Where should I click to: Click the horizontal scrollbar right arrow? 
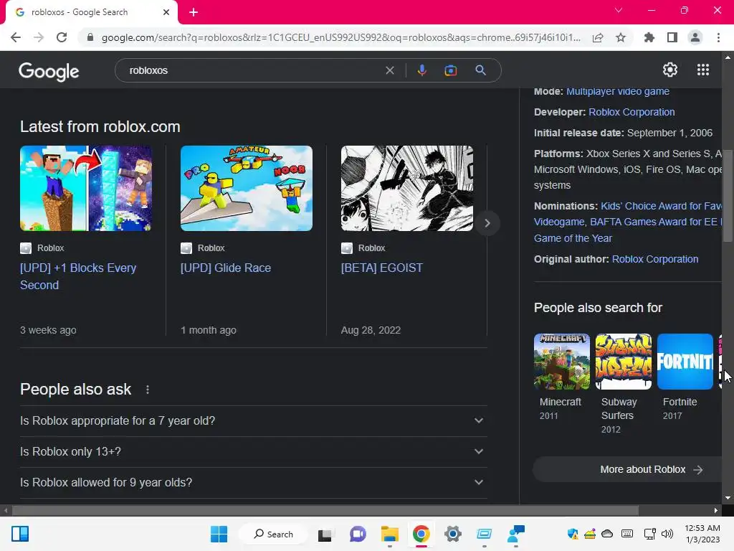pyautogui.click(x=716, y=510)
